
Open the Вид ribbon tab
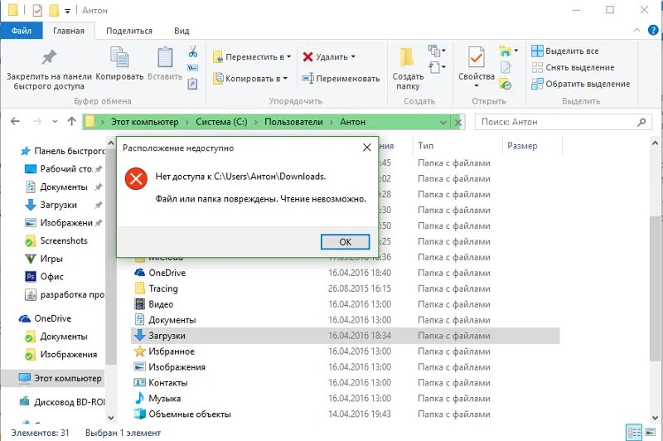coord(181,31)
